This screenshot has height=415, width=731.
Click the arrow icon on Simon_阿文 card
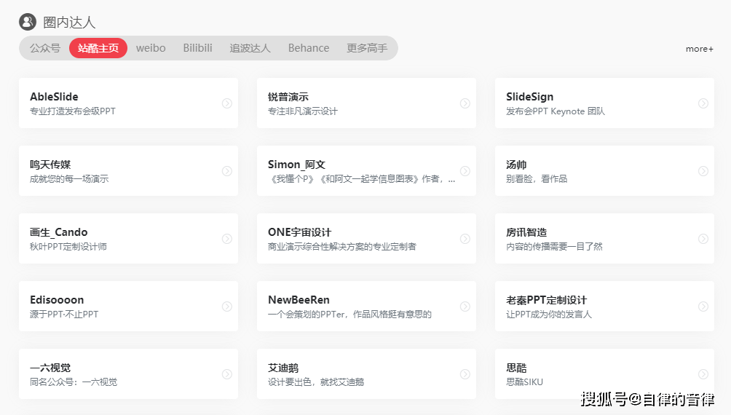465,171
